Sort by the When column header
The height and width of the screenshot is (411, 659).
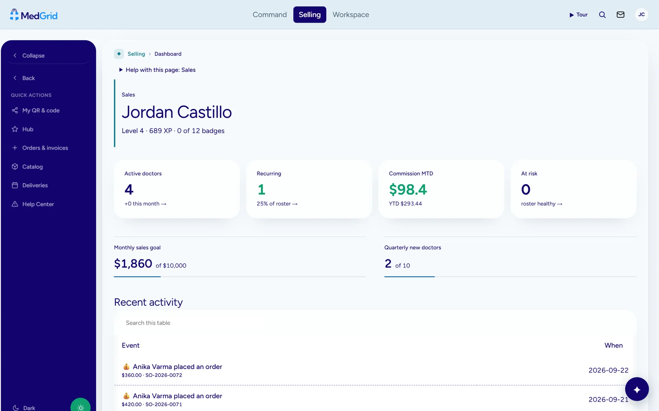click(x=613, y=345)
